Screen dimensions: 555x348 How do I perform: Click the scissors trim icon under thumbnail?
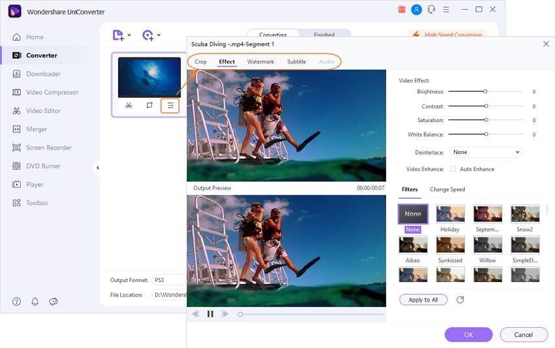pos(129,105)
